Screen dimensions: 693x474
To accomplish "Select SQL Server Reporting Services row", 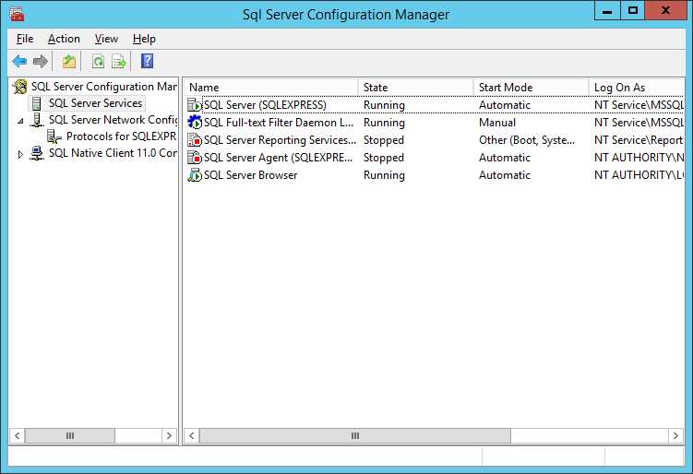I will coord(435,140).
